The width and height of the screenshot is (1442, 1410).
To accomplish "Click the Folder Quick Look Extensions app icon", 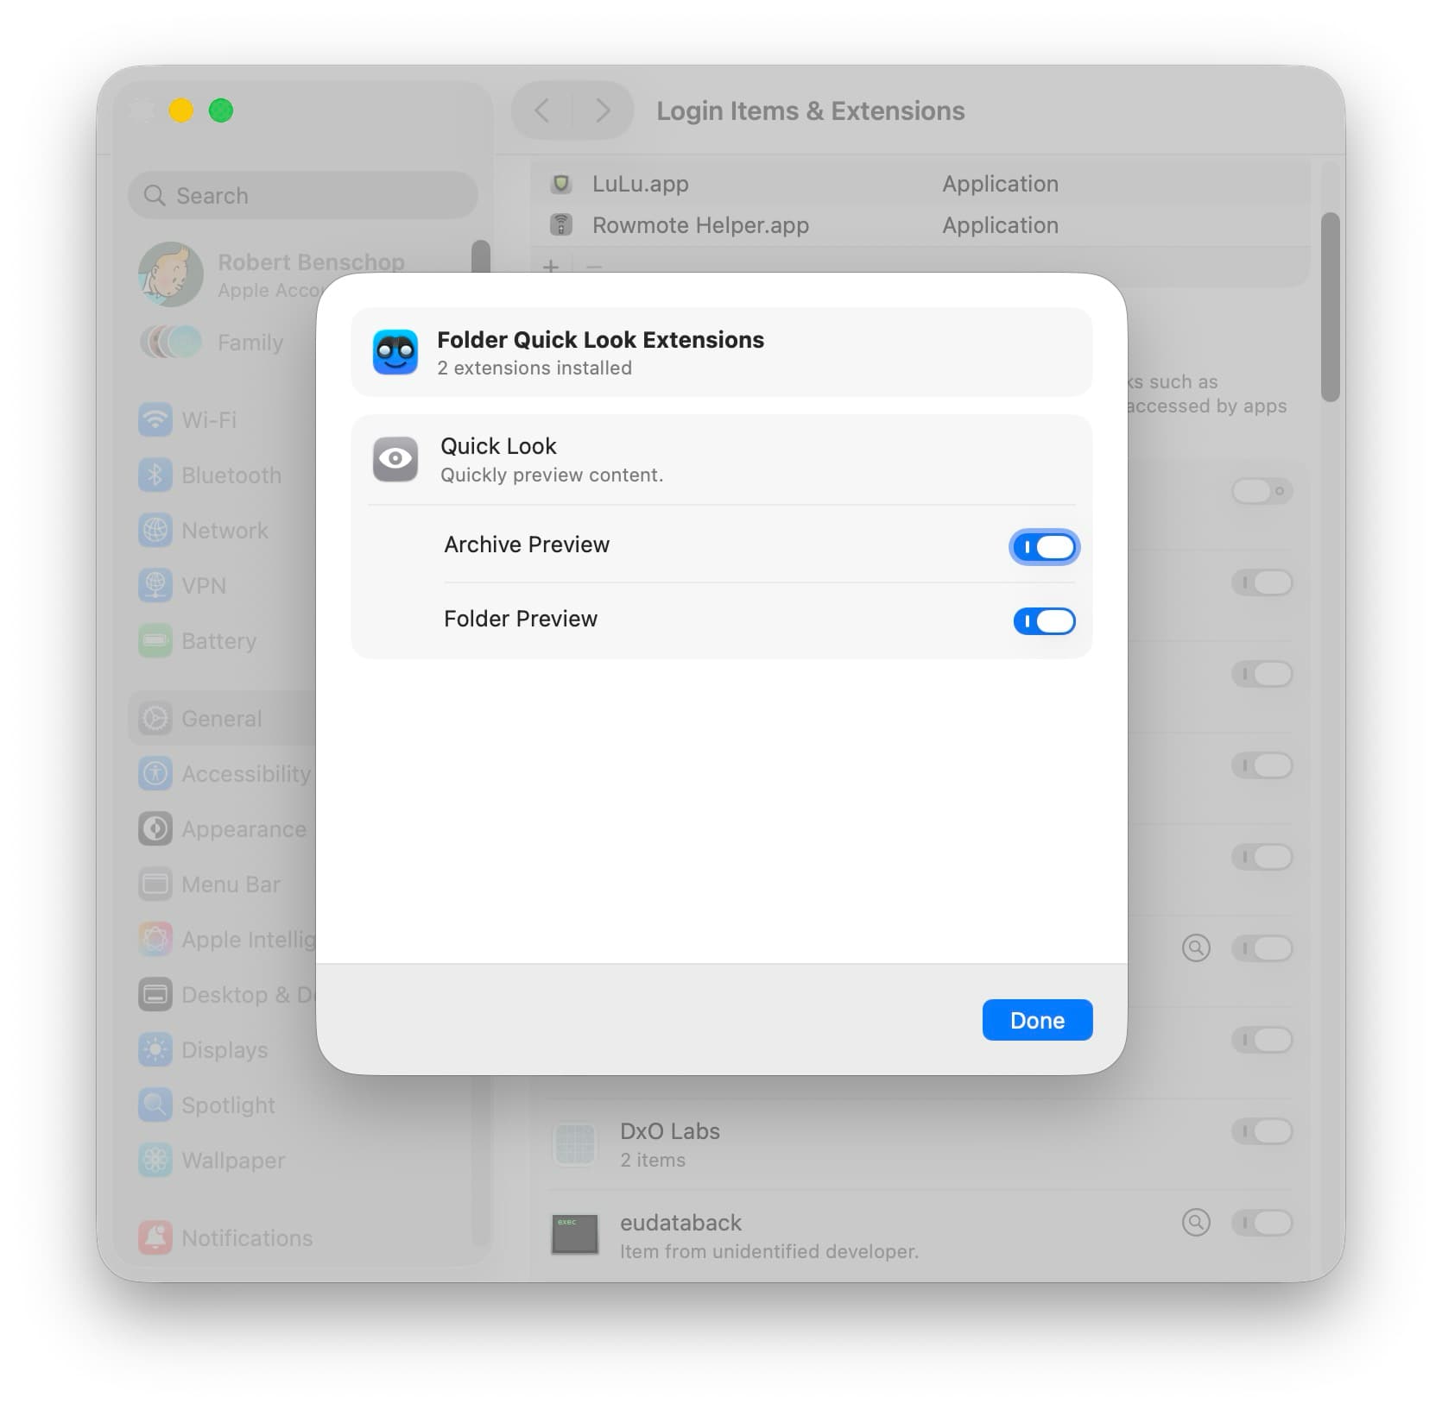I will click(395, 352).
